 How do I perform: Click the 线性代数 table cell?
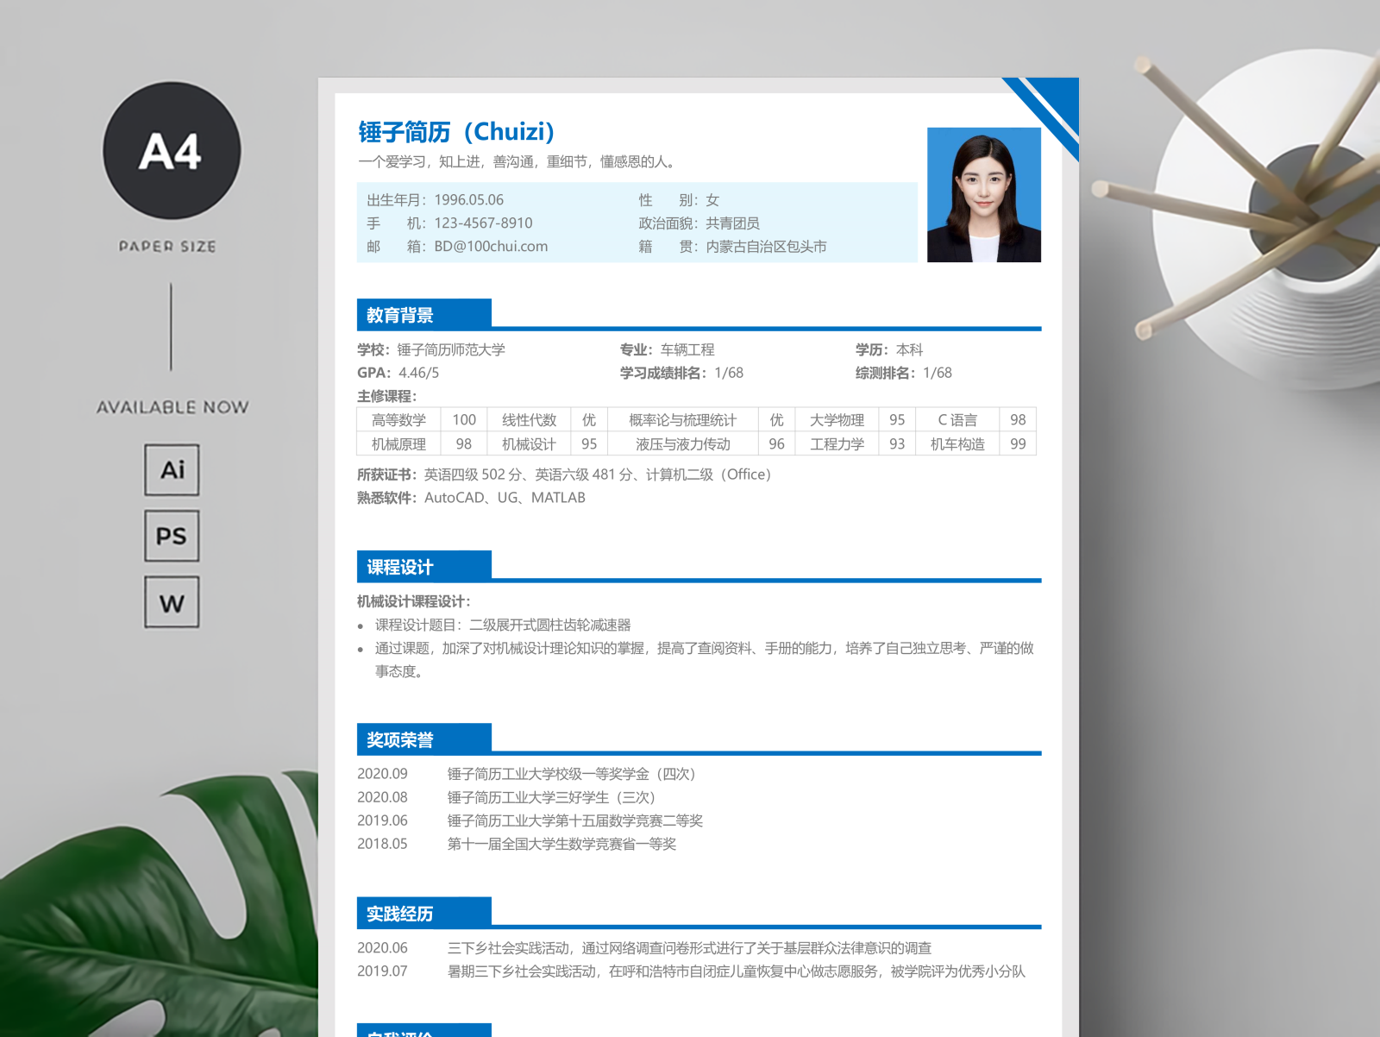point(529,420)
